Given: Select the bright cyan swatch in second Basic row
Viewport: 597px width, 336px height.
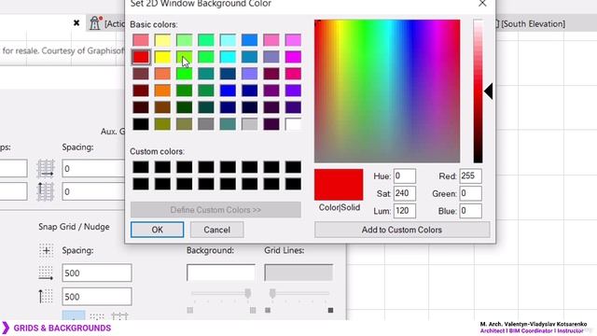Looking at the screenshot, I should coord(228,57).
